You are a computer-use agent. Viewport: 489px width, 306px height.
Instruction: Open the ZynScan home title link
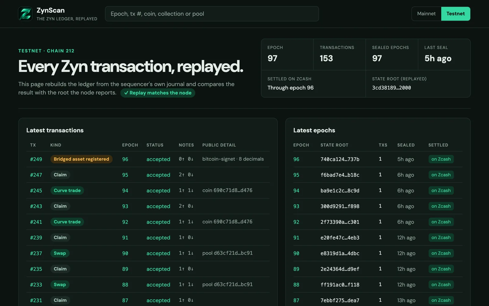click(50, 10)
